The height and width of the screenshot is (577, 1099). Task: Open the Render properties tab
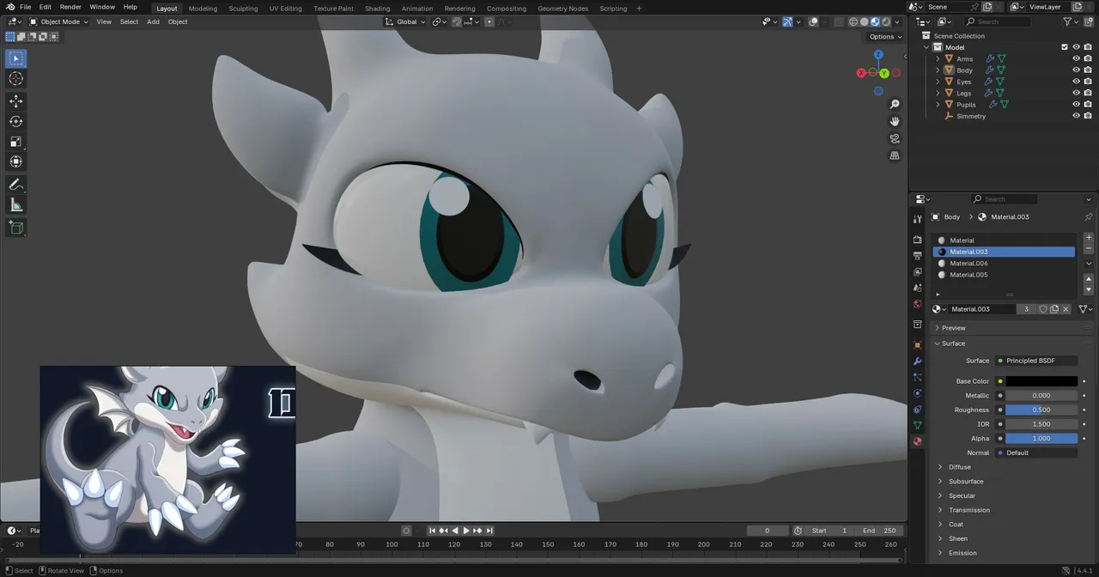coord(917,240)
